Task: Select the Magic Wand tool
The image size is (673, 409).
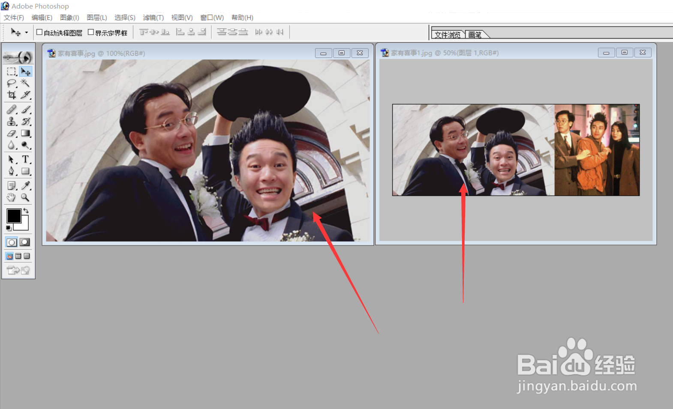Action: 26,83
